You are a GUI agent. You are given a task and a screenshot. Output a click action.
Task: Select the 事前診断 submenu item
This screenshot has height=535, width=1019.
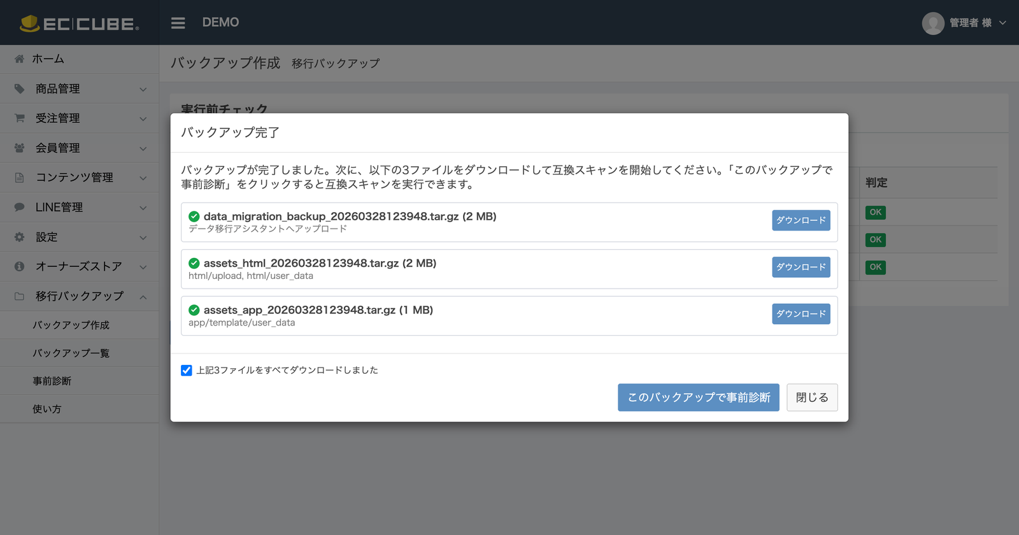point(79,381)
